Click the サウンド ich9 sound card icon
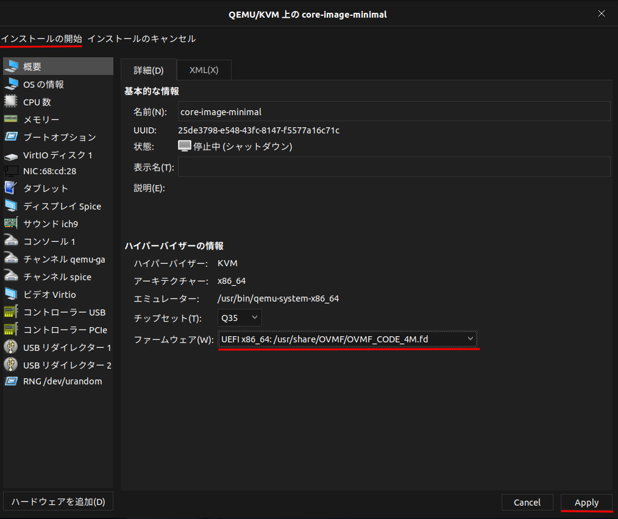 (11, 224)
